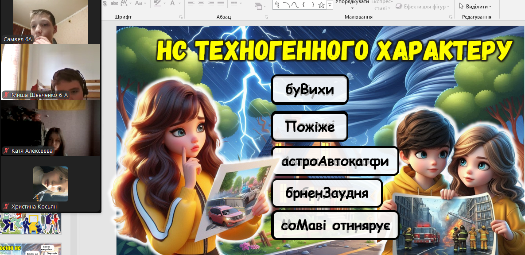Image resolution: width=525 pixels, height=255 pixels.
Task: Open the Paragraph dialog launcher
Action: pos(267,17)
